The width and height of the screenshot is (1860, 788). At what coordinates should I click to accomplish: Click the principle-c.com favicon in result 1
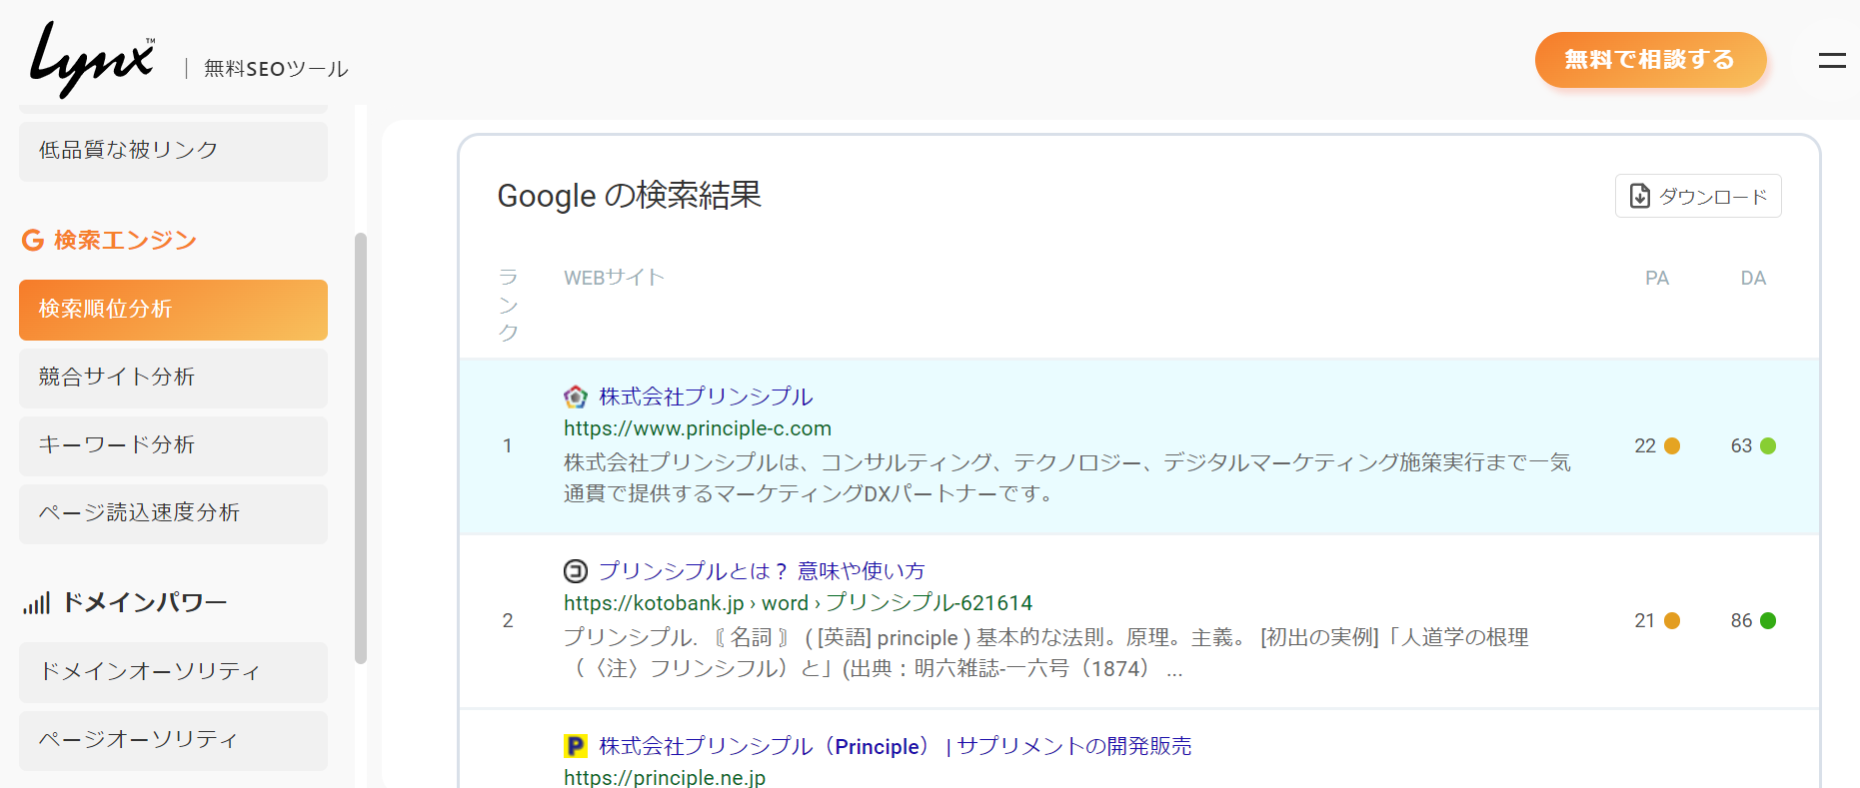(576, 397)
